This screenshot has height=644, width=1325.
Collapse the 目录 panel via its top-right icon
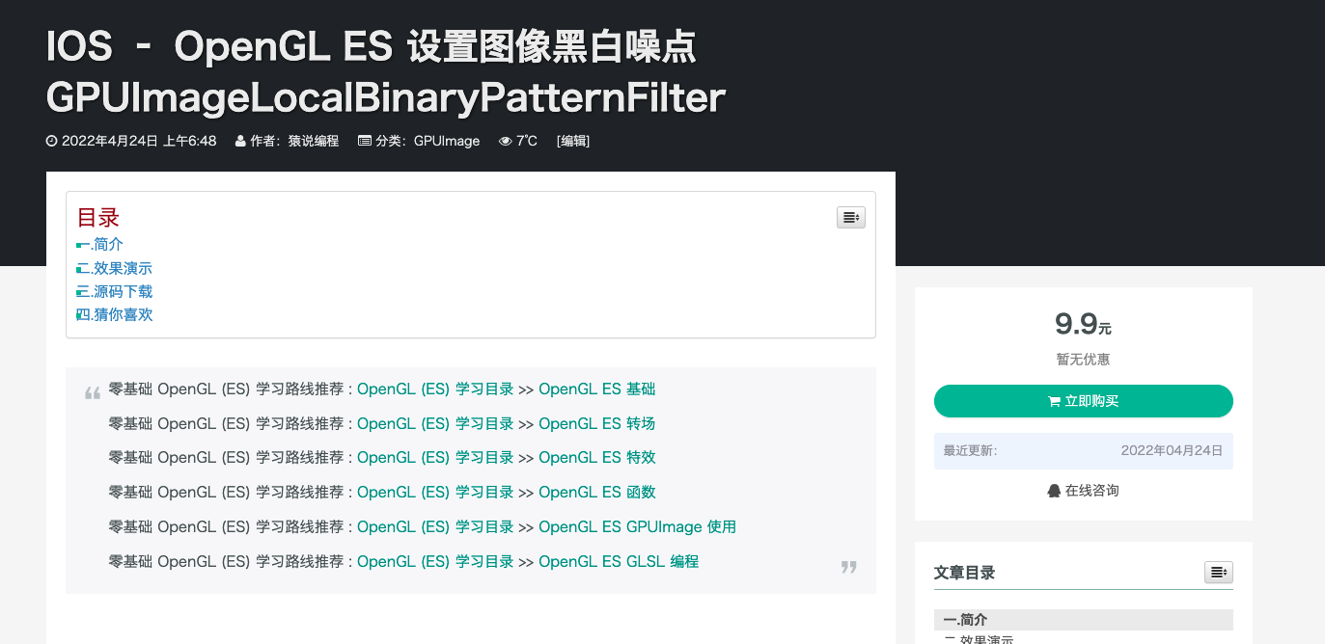pos(850,217)
